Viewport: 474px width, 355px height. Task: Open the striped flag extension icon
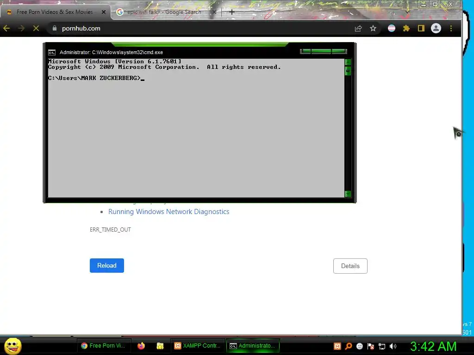392,28
